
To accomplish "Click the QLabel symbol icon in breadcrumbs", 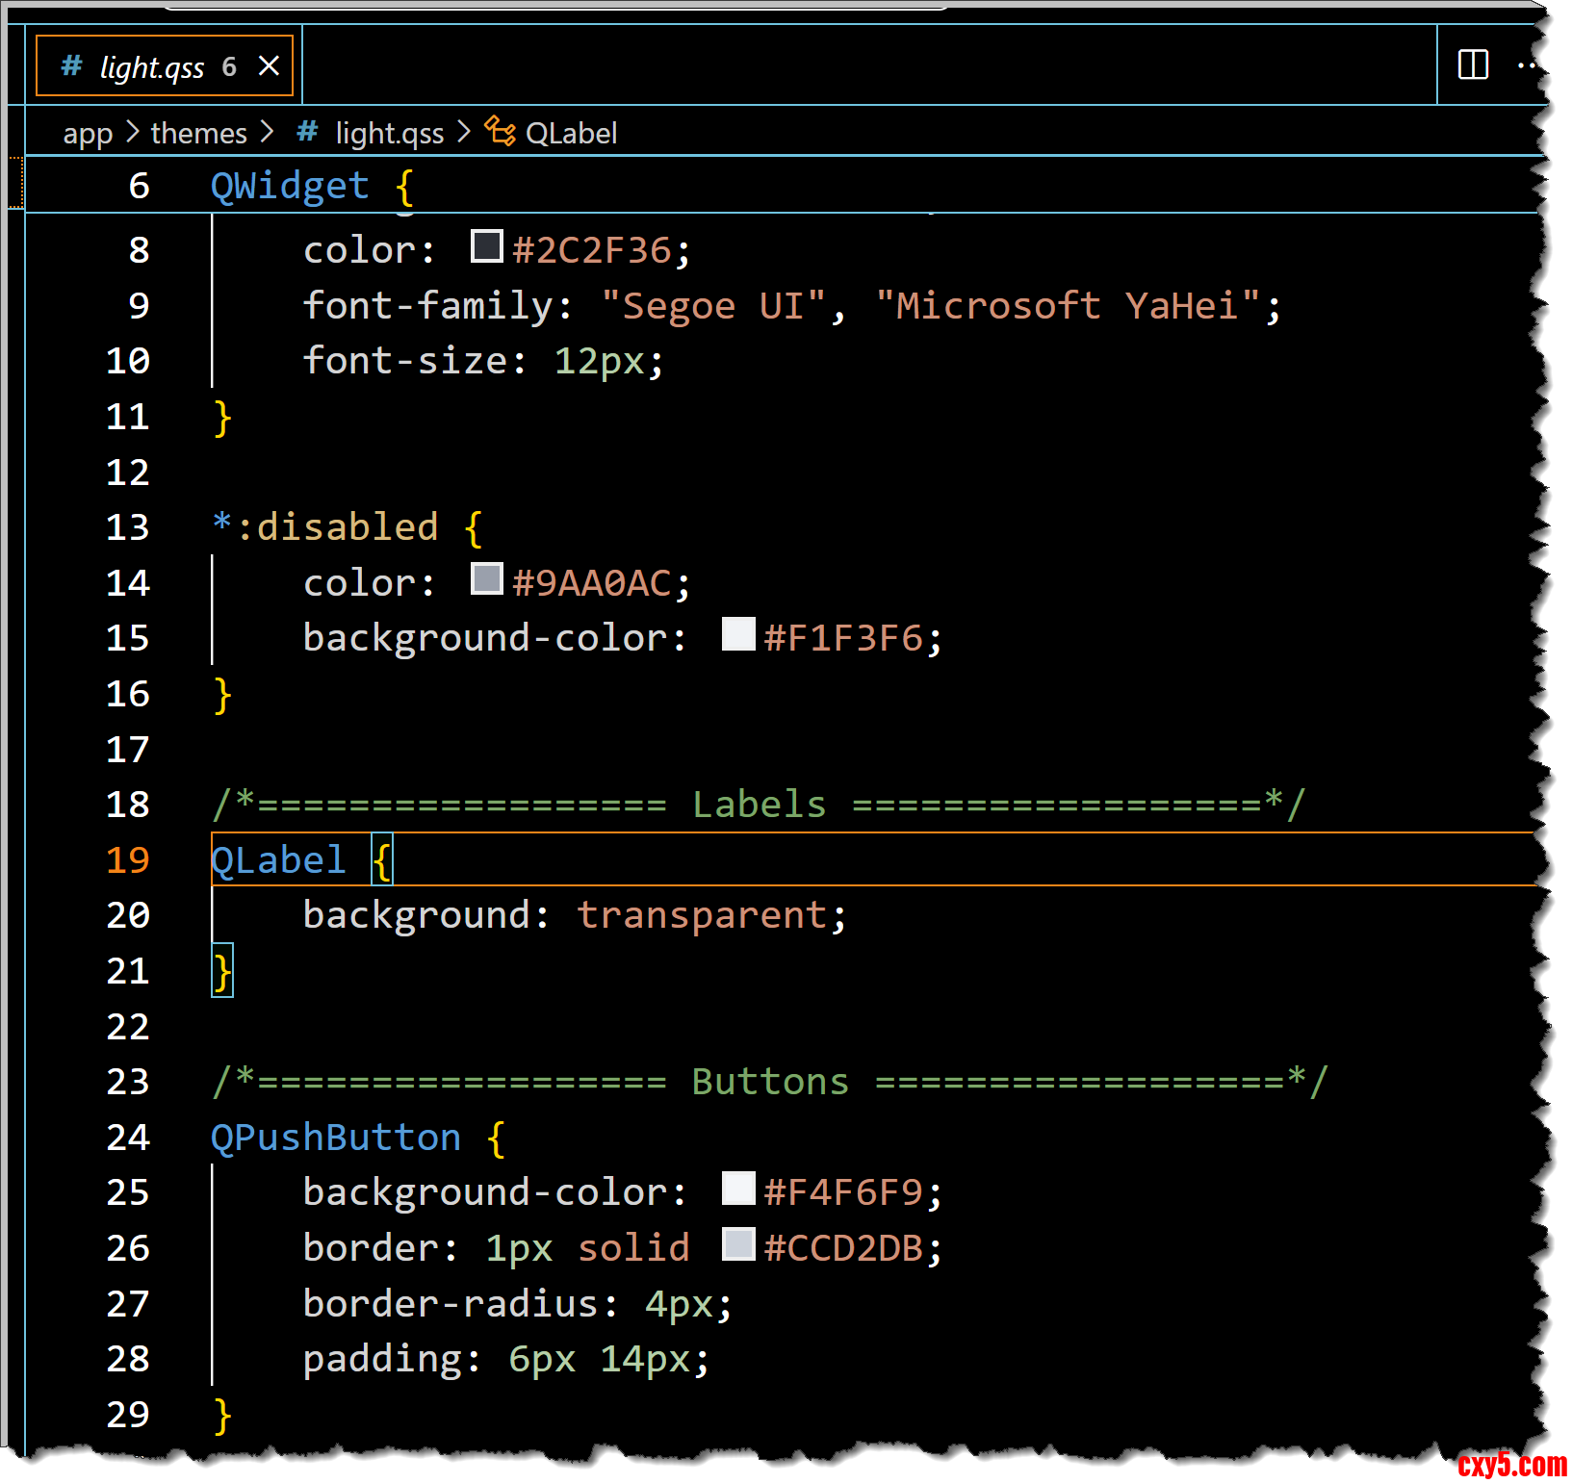I will coord(500,131).
